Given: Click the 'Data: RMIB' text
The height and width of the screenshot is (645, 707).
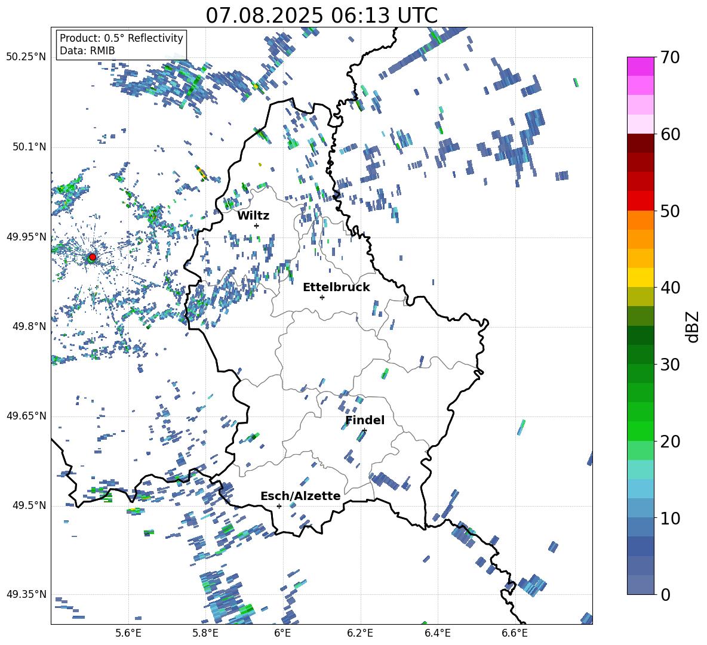Looking at the screenshot, I should pyautogui.click(x=87, y=51).
